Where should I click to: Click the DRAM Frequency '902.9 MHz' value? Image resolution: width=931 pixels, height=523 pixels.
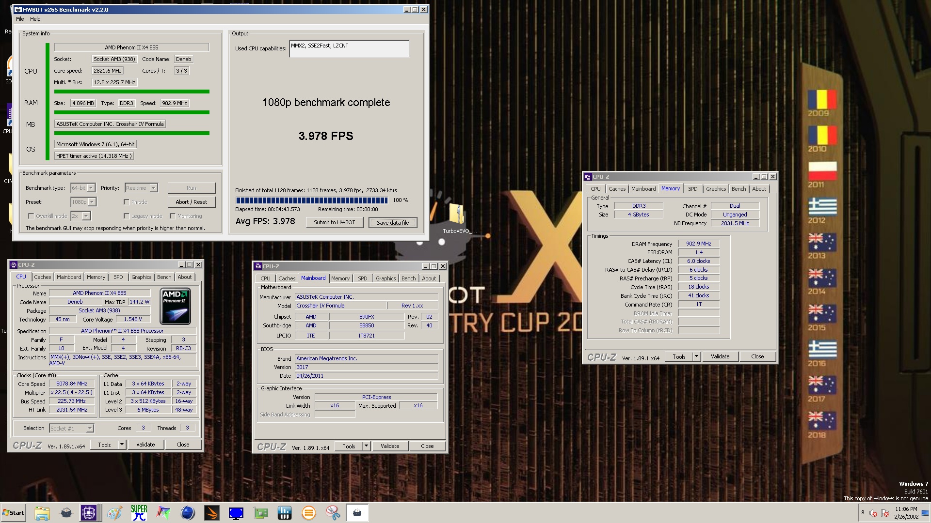point(699,244)
